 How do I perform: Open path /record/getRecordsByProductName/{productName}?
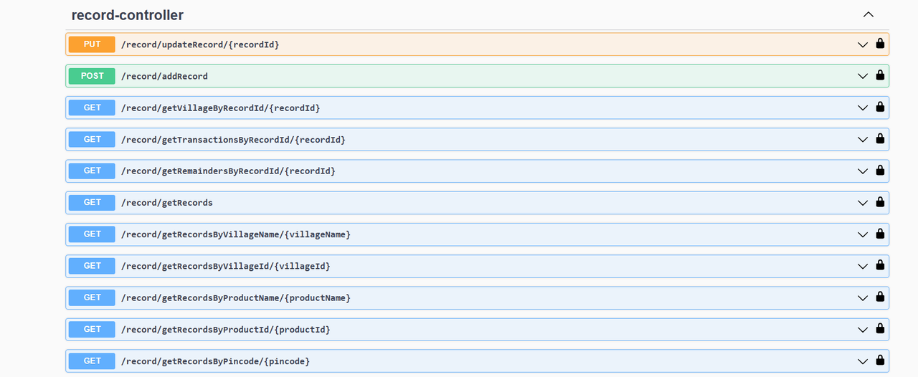[236, 297]
